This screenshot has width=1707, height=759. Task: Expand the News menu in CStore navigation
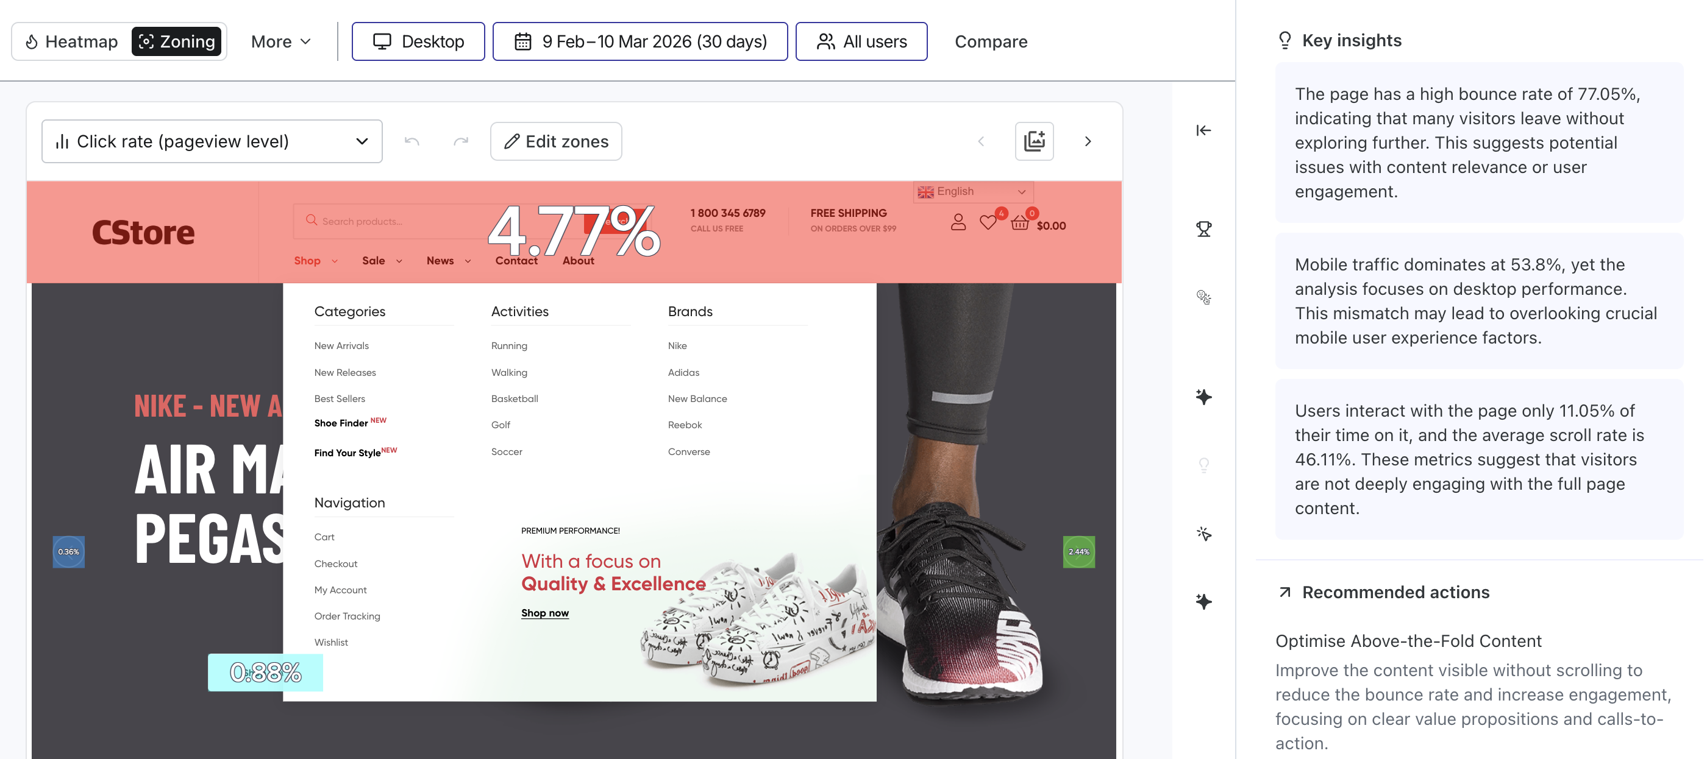point(449,261)
